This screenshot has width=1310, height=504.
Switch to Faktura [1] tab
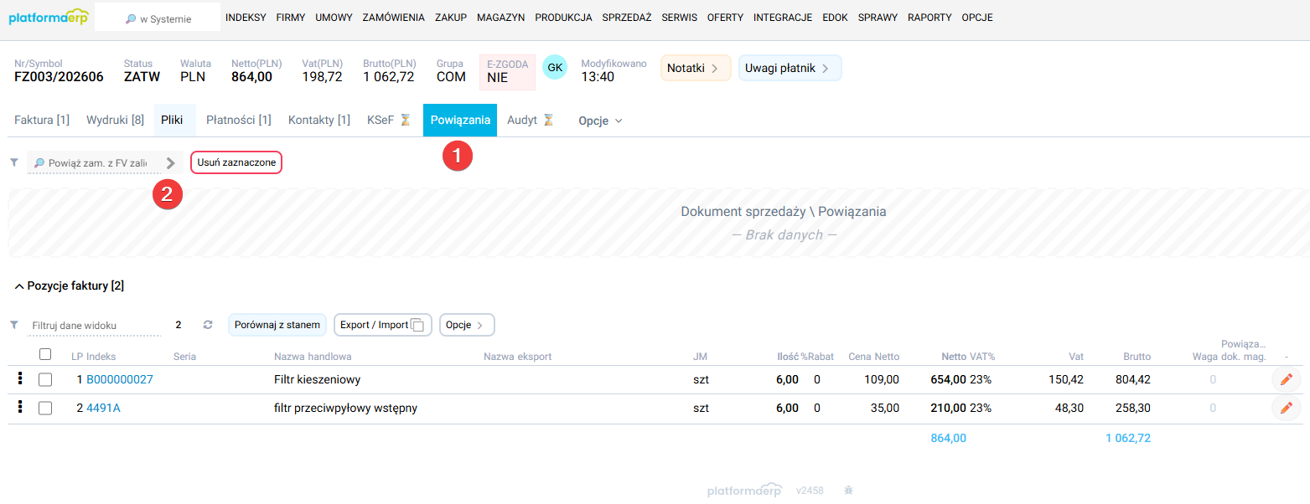tap(42, 120)
